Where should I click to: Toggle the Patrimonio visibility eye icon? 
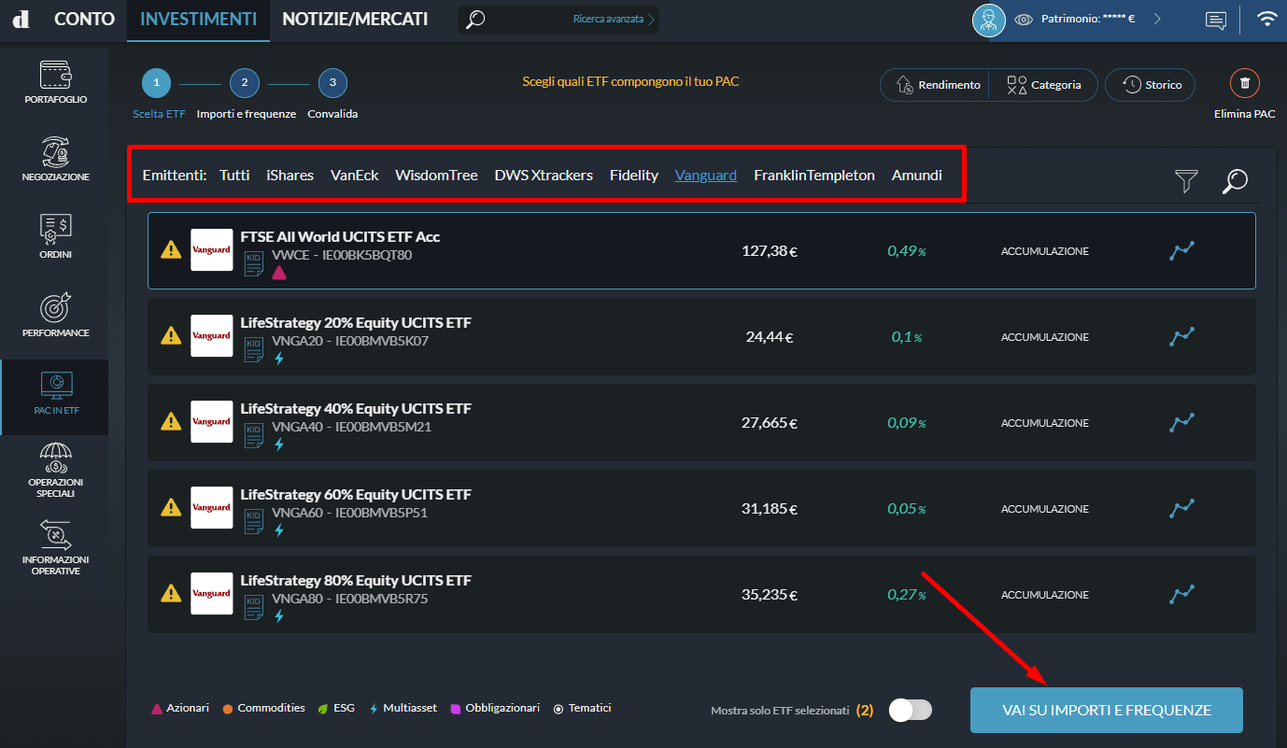point(1024,19)
